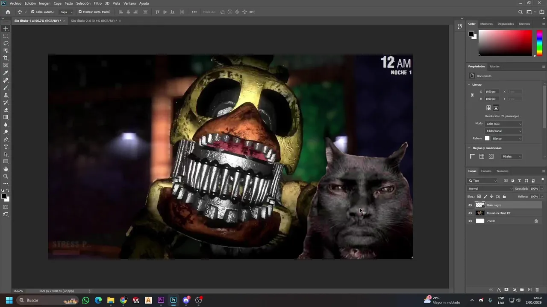Toggle the grid display icon
Image resolution: width=547 pixels, height=307 pixels.
(482, 156)
